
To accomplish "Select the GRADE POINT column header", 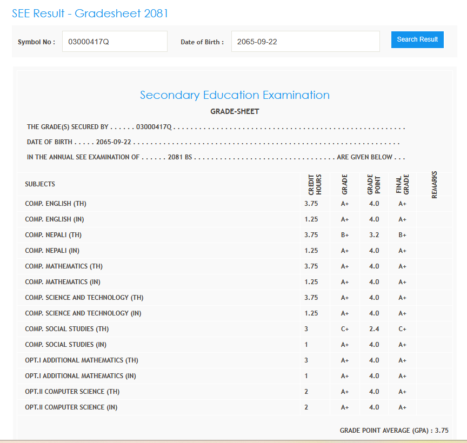I will pos(373,185).
